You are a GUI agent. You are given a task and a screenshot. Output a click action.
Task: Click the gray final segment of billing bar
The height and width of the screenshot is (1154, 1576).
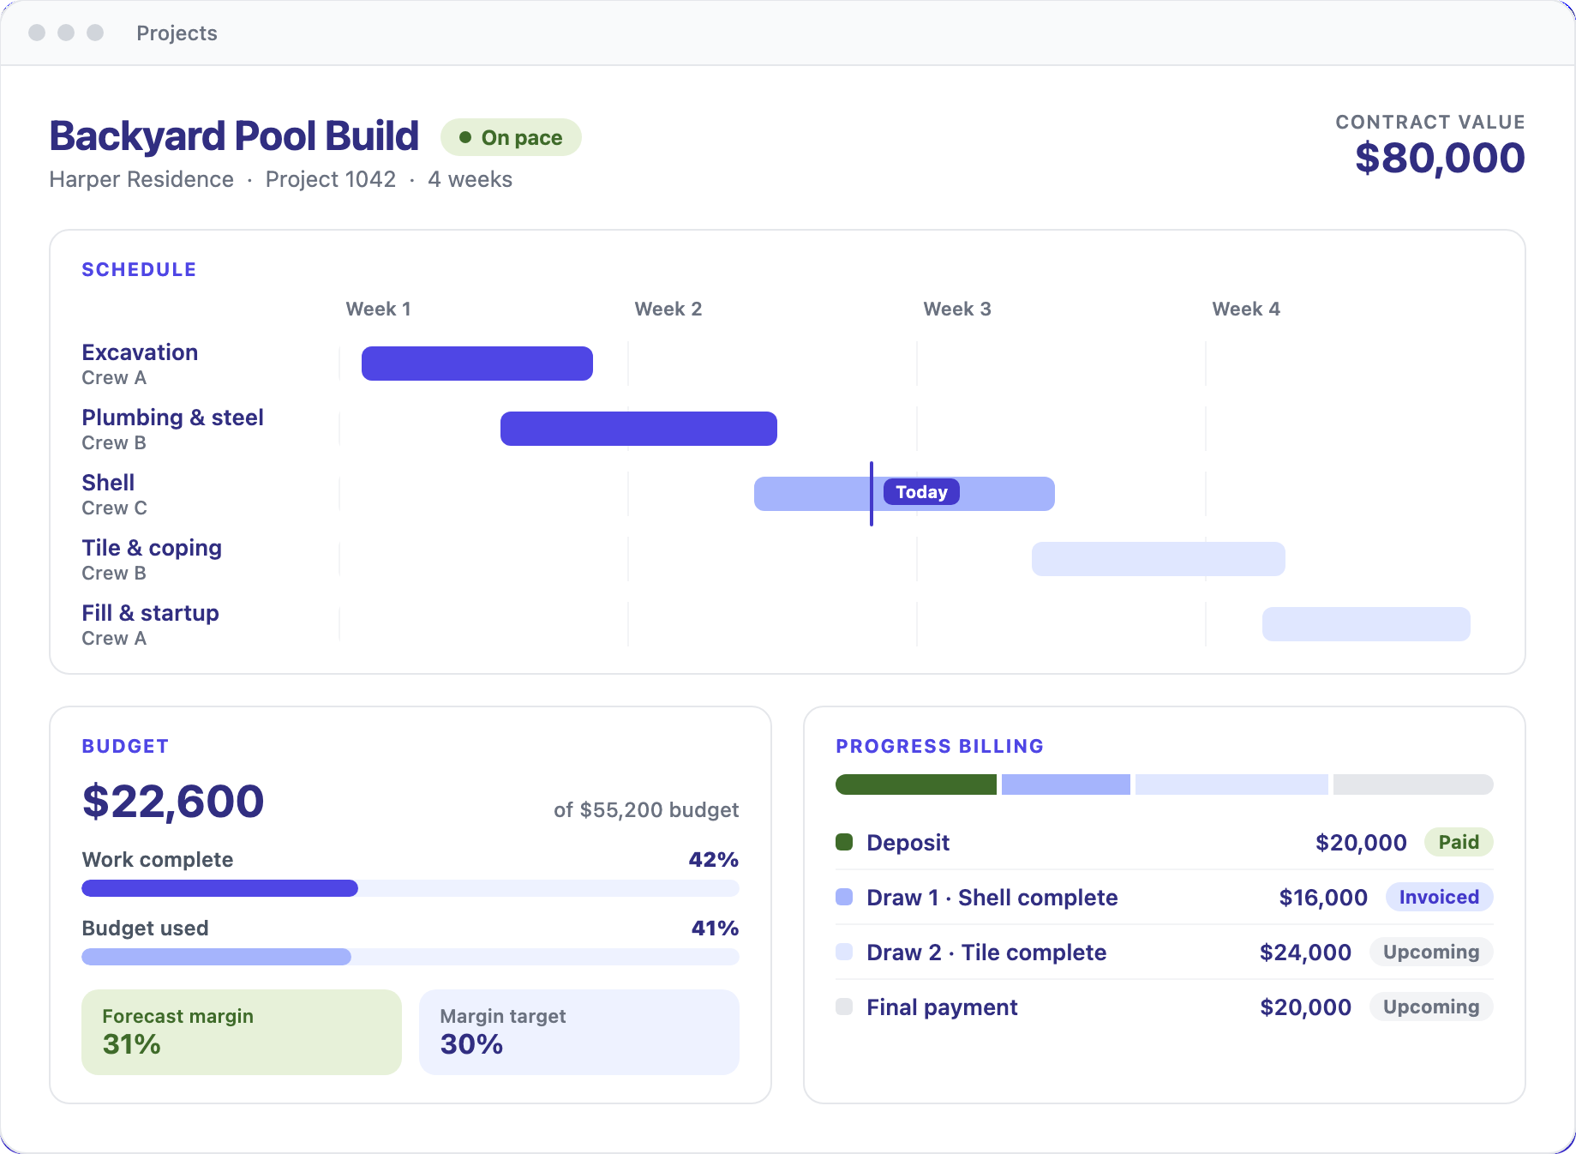[1413, 784]
